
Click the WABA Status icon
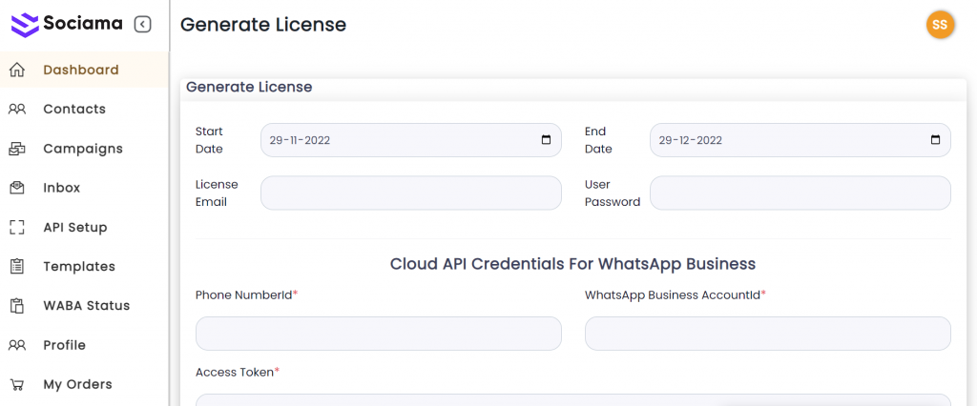16,306
